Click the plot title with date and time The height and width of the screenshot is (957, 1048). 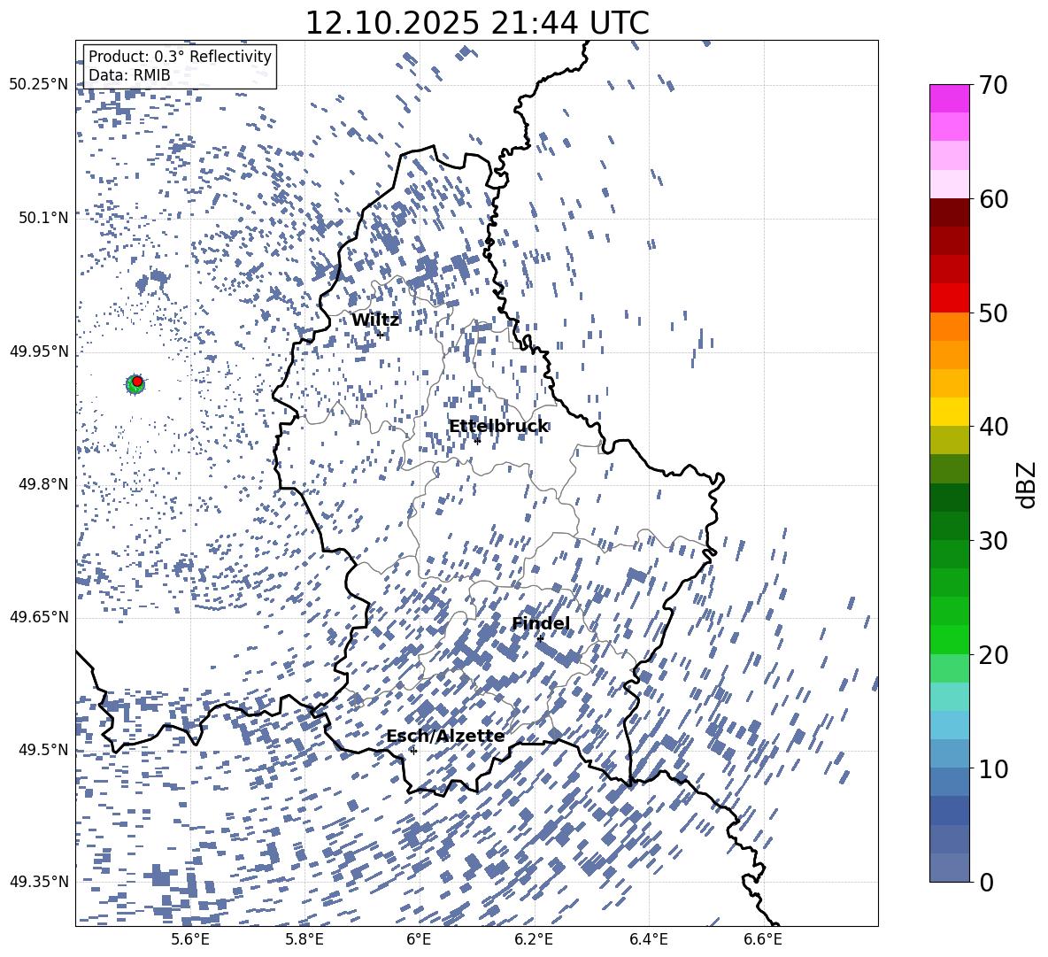[x=476, y=23]
